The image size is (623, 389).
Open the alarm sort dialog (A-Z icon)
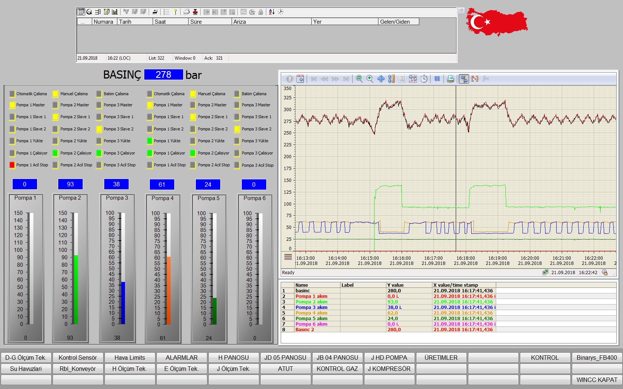click(272, 12)
